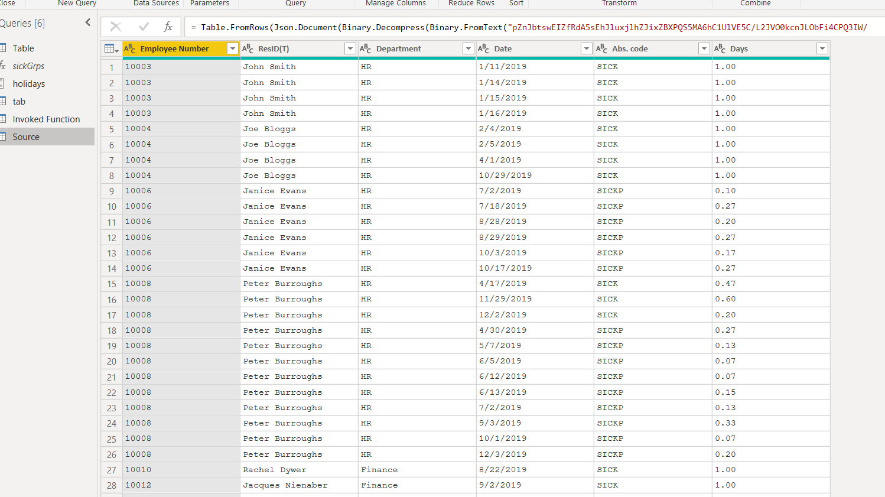This screenshot has width=885, height=497.
Task: Select row number 15 header
Action: [x=112, y=284]
